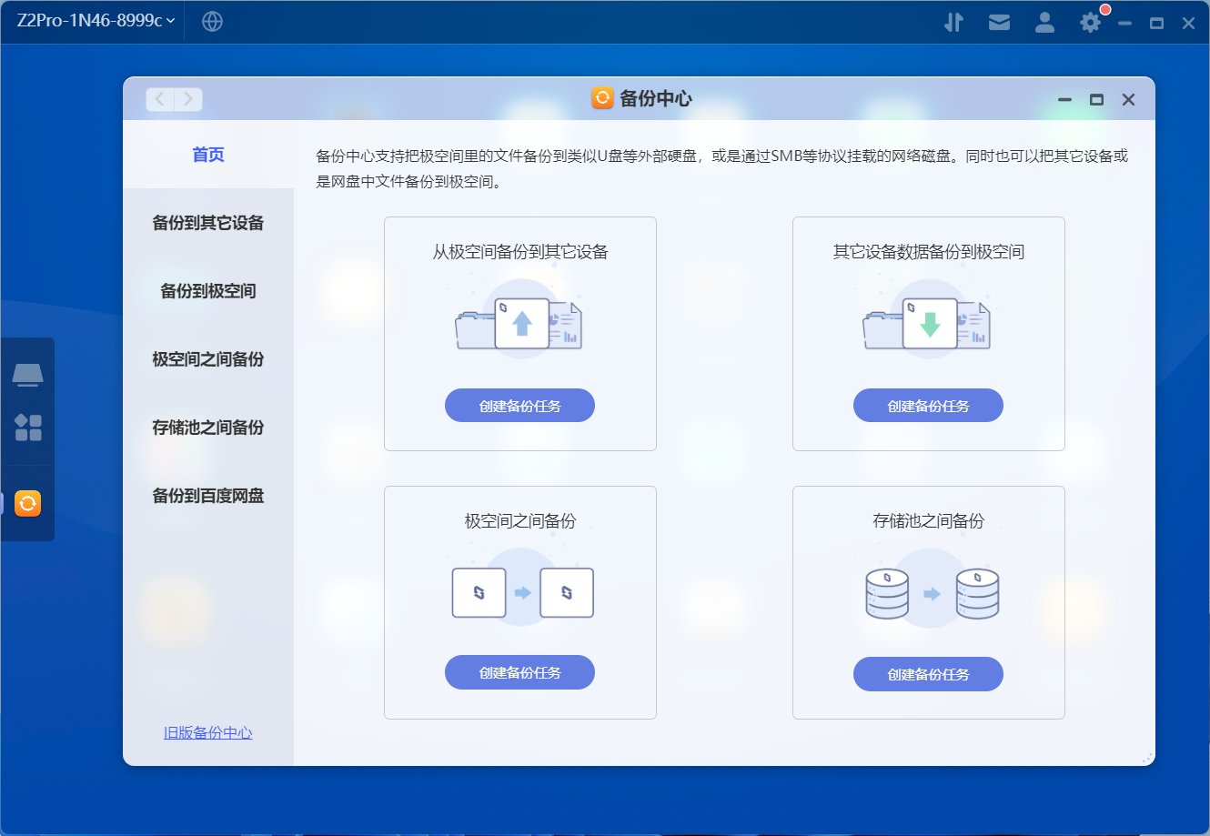
Task: Open the monitor icon in left dock
Action: [27, 373]
